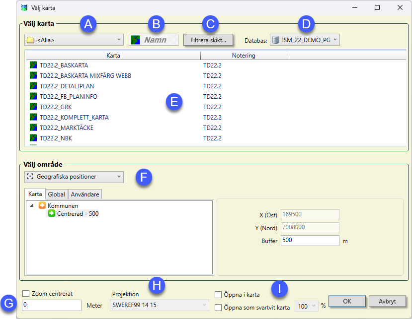Click the map icon beside TD22.2_BASKARTA
The width and height of the screenshot is (412, 319).
33,65
